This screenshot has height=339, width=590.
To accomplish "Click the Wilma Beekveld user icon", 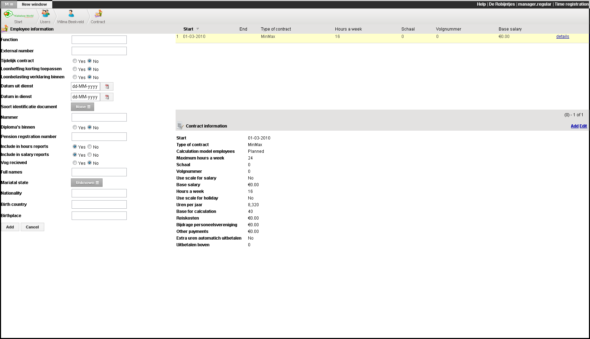I will (71, 14).
